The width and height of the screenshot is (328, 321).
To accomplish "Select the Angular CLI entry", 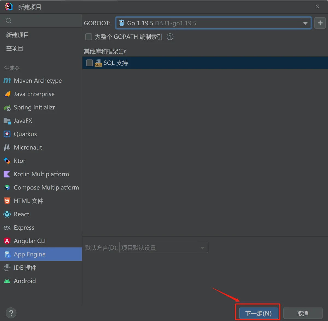I will [x=41, y=241].
